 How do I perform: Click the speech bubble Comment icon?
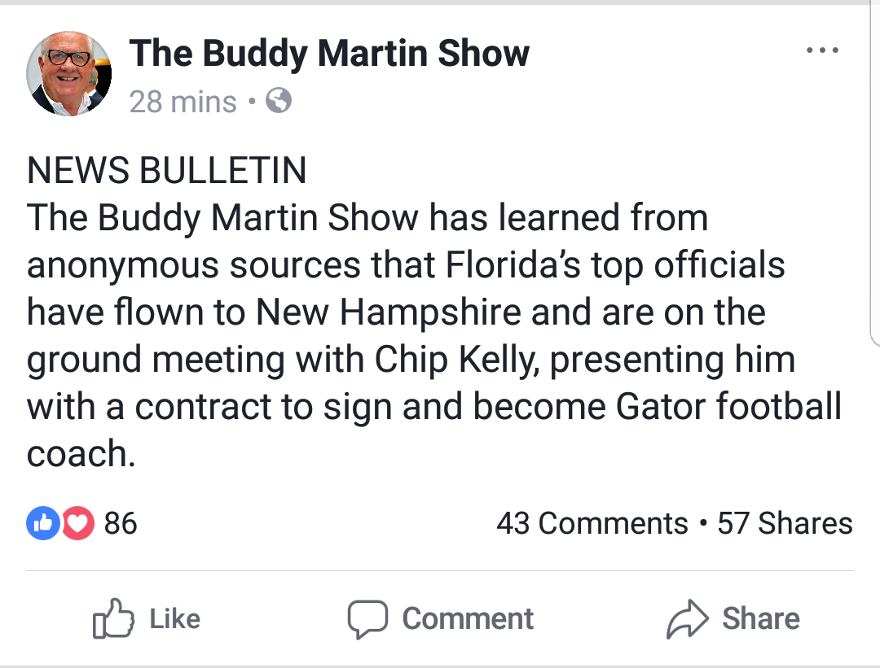(x=367, y=620)
